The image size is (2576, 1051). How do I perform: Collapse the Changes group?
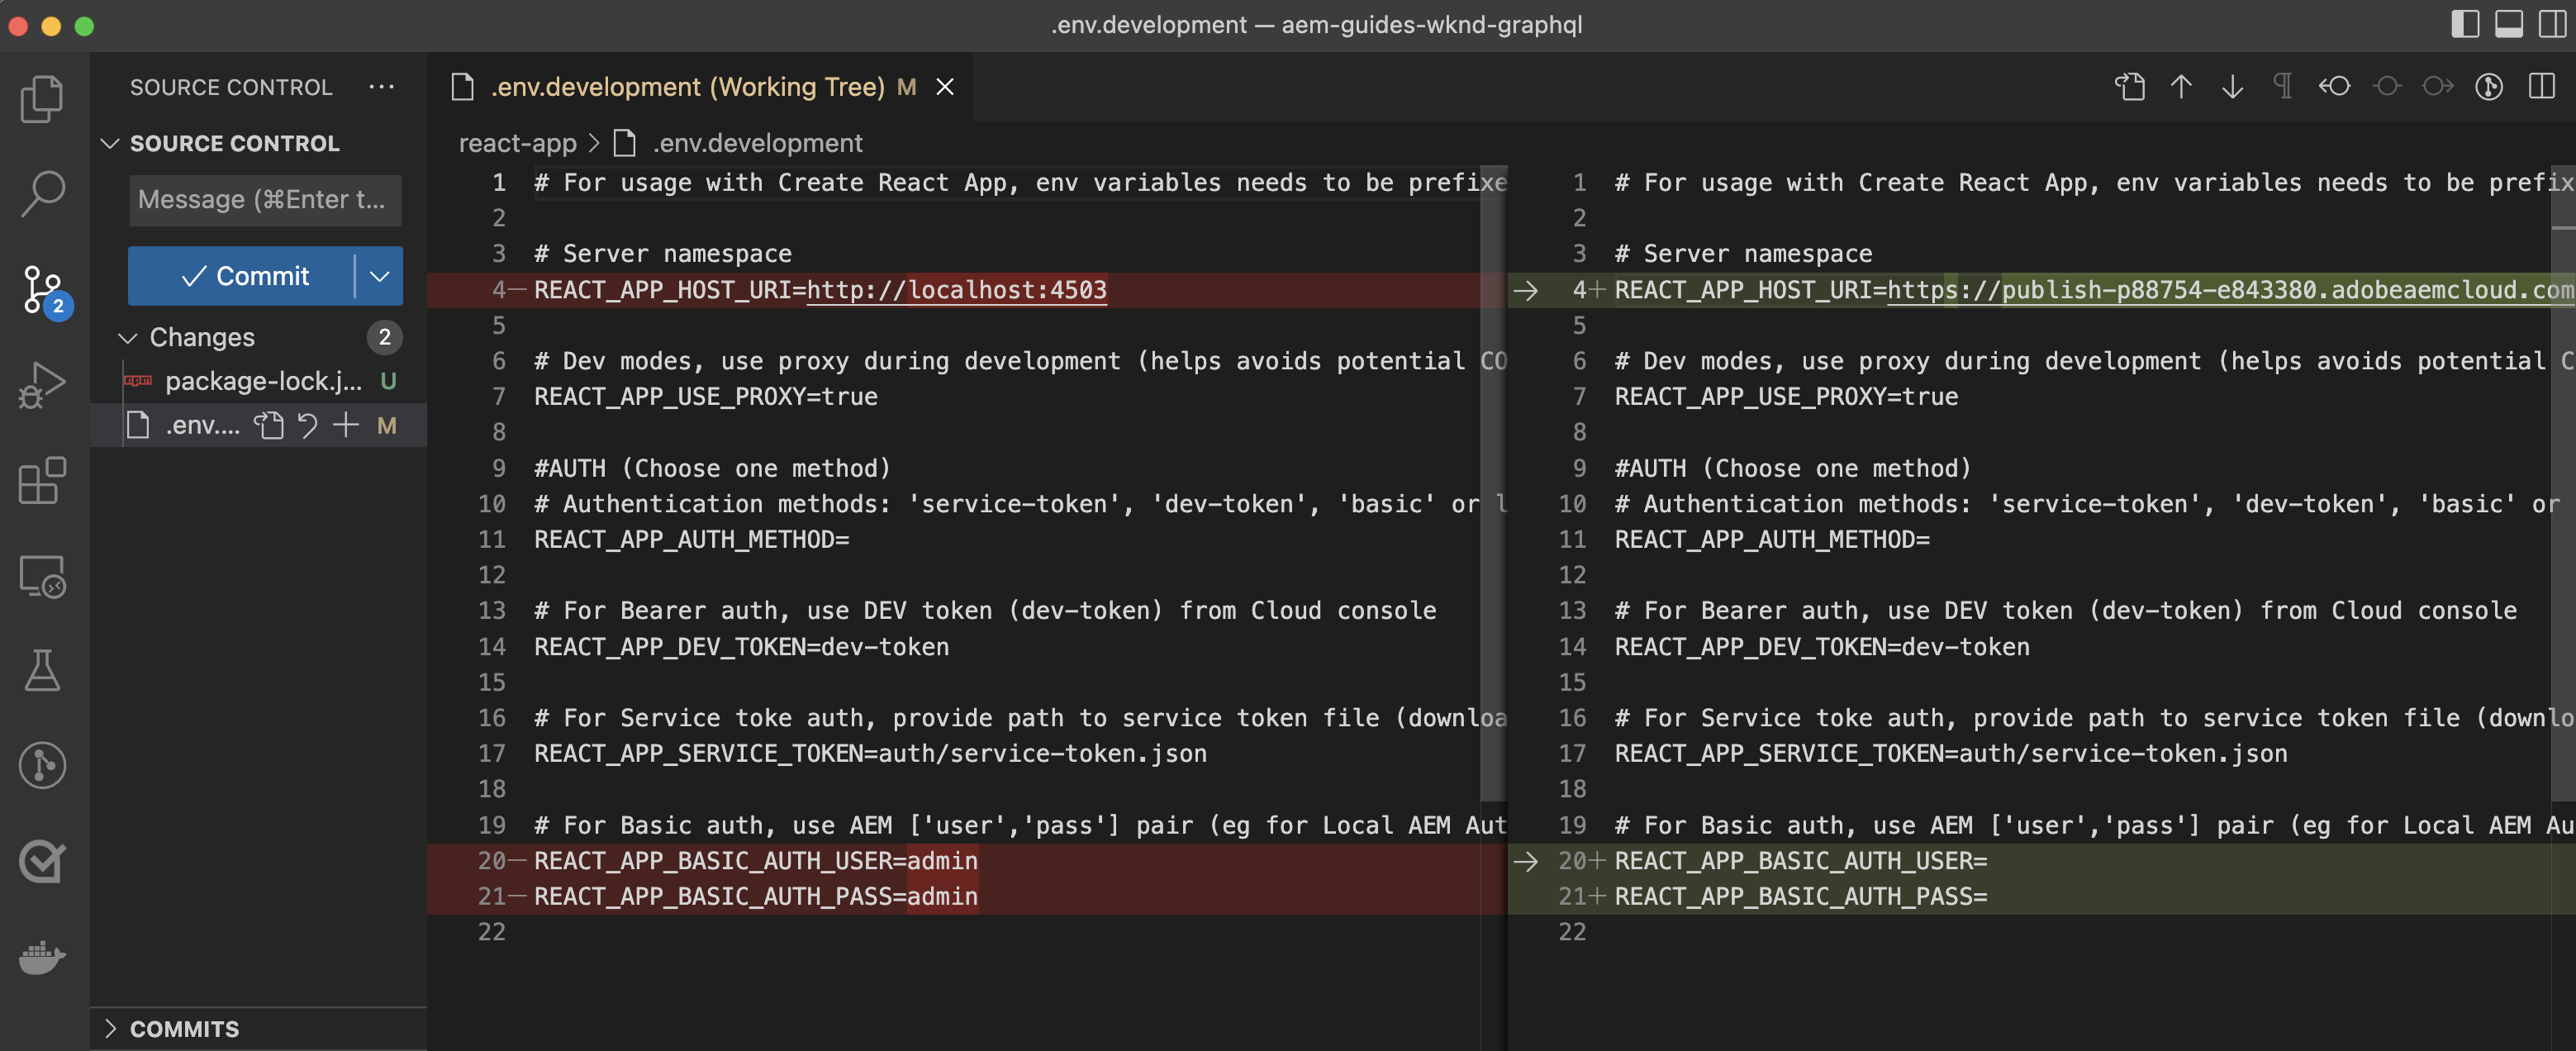[x=128, y=338]
